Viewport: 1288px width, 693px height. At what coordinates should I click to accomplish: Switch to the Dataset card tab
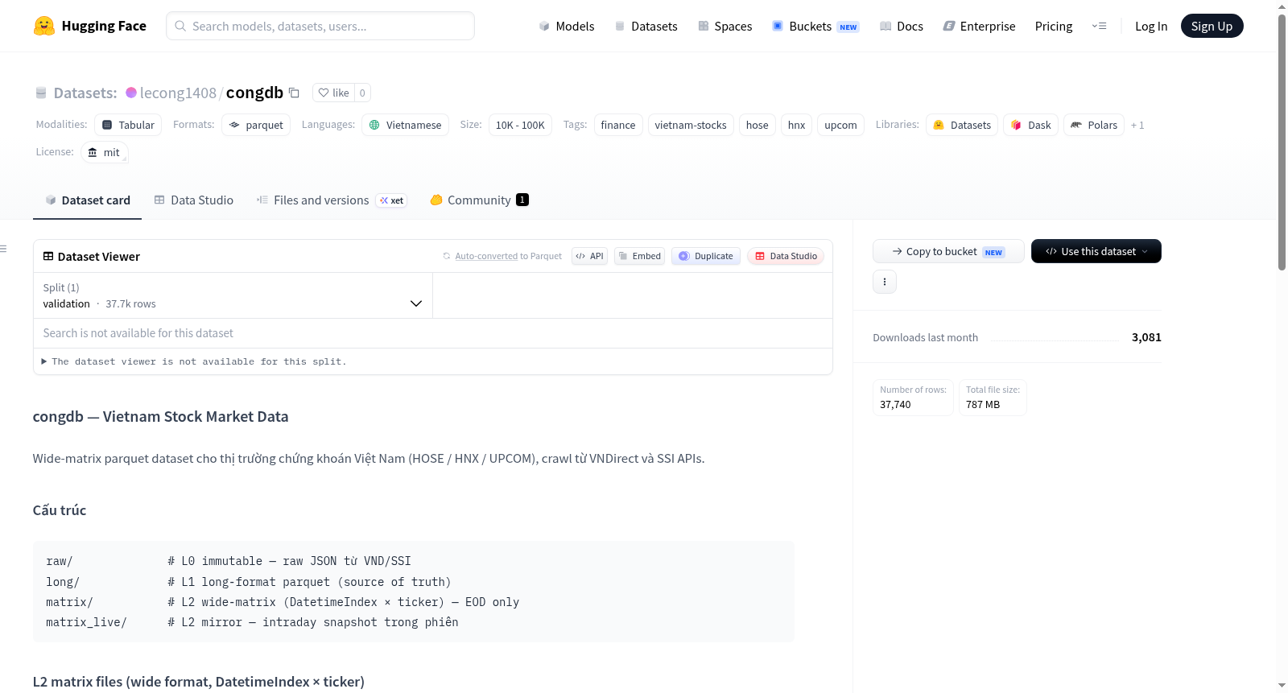coord(87,200)
